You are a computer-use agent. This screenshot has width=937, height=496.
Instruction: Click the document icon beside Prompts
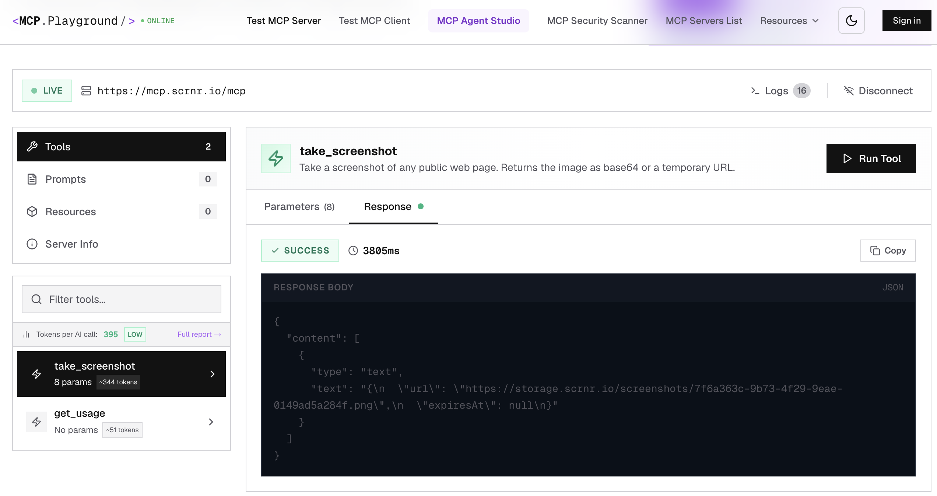tap(32, 179)
